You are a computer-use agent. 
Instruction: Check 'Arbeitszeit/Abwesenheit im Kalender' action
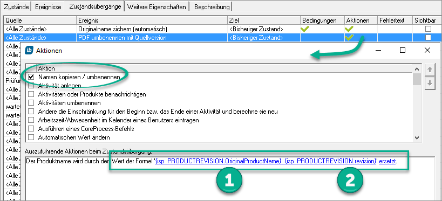(31, 121)
